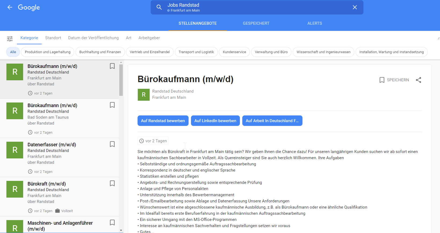
Task: Click the Bürokaufmann (m/w/d) details heading
Action: [x=185, y=79]
